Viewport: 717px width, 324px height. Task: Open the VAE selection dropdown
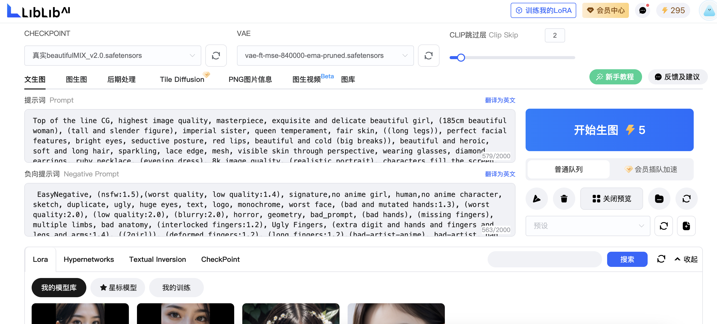click(x=325, y=56)
